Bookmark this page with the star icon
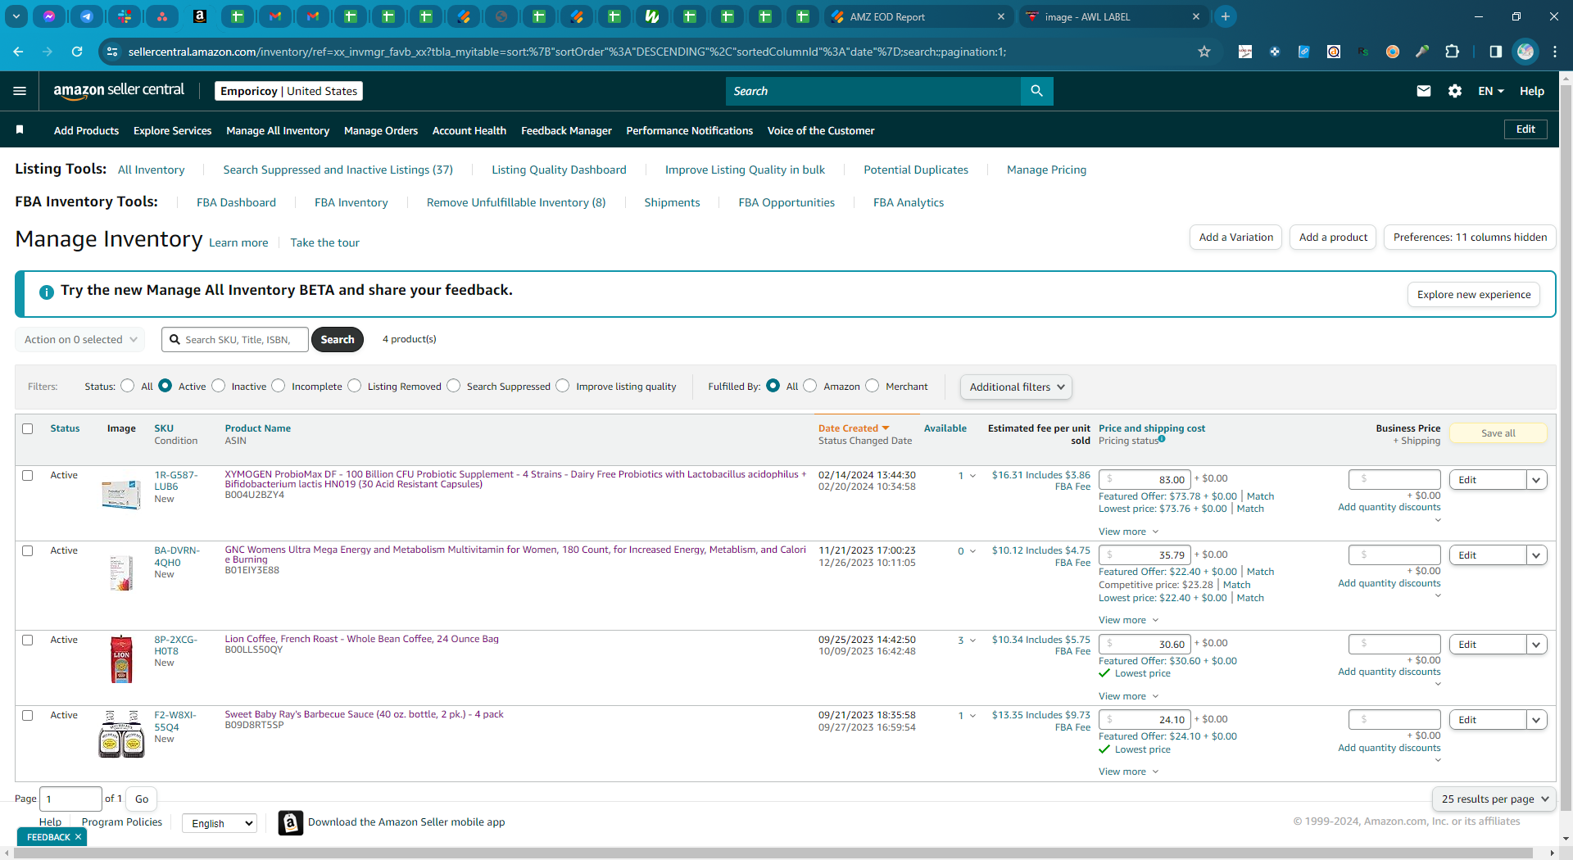Screen dimensions: 1573x860 coord(1204,52)
